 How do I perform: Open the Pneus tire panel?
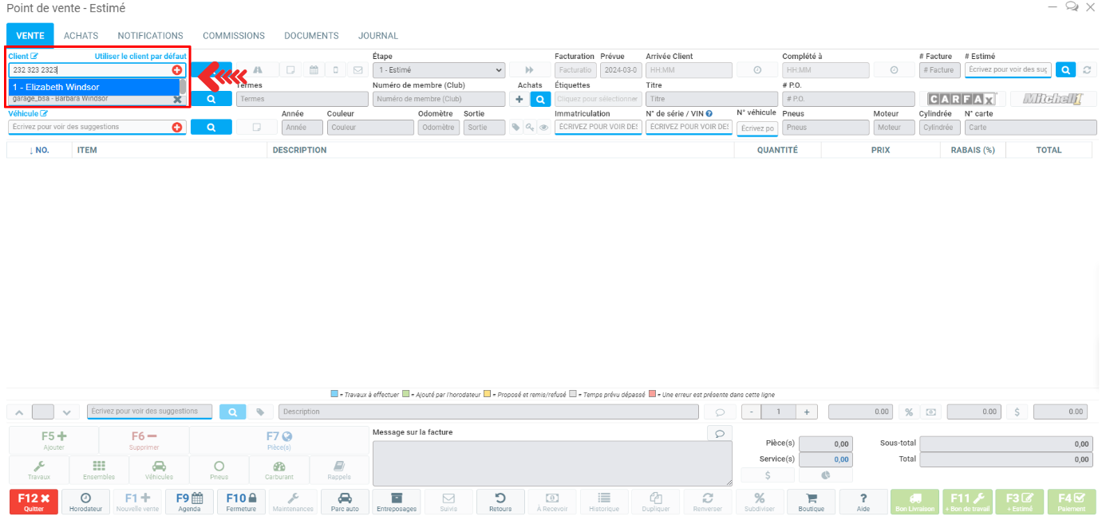[x=219, y=470]
